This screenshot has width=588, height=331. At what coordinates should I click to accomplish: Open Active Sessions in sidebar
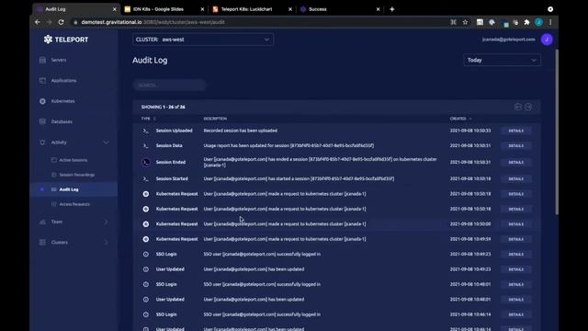[73, 160]
